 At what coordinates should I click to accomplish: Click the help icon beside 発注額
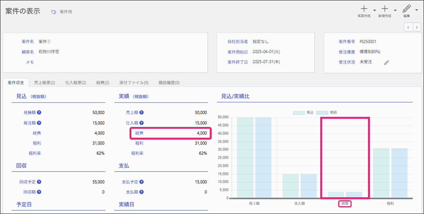click(39, 123)
